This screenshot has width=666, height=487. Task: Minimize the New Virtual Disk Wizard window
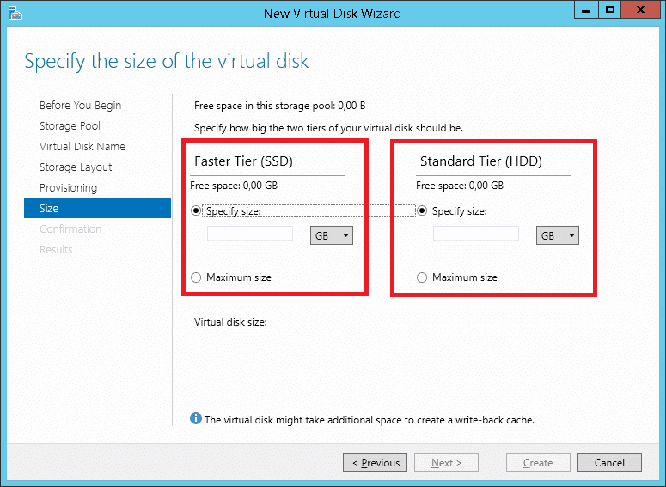588,10
